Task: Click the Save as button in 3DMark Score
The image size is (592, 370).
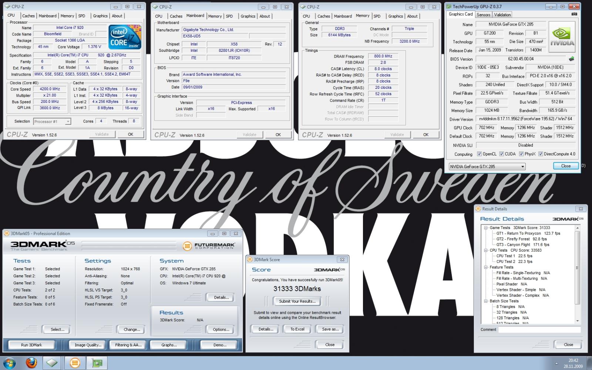Action: click(x=330, y=329)
